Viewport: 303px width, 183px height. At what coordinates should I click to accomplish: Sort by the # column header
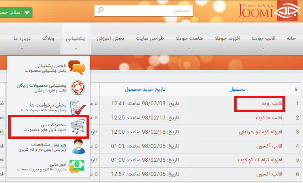[x=296, y=89]
